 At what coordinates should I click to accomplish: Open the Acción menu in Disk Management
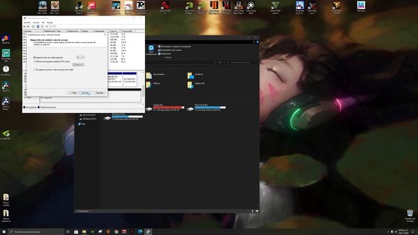[36, 23]
